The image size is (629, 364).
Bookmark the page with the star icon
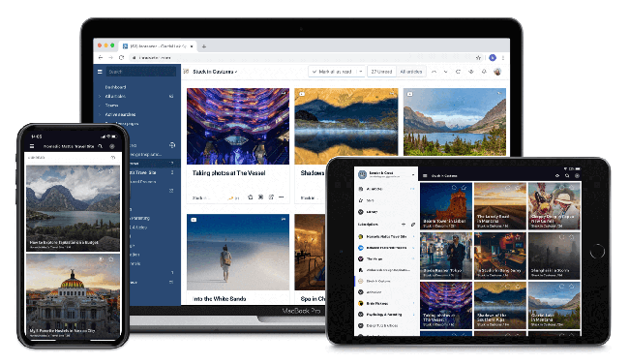478,58
